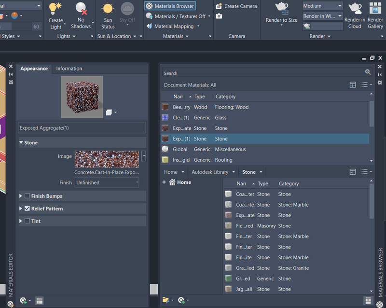Click create material icon in Materials Browser footer
The image size is (386, 308).
183,300
